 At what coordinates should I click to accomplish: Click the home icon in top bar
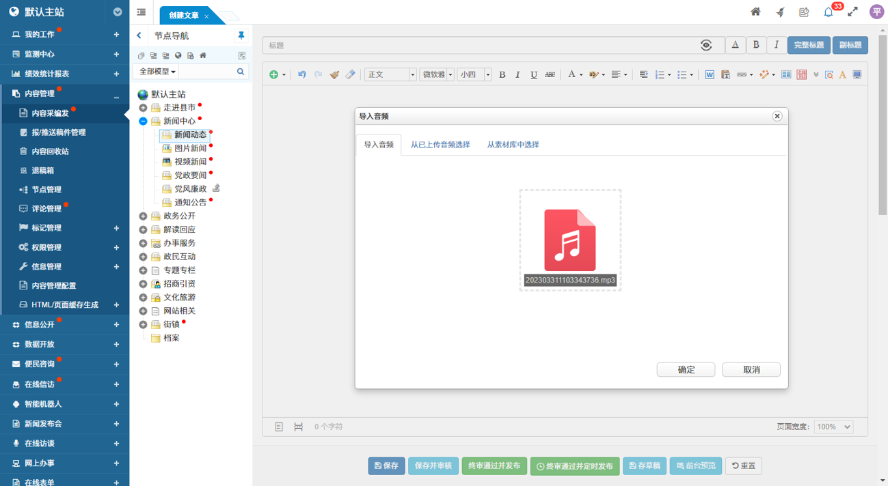(x=755, y=12)
